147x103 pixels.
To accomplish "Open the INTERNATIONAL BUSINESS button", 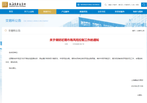I will (88, 5).
